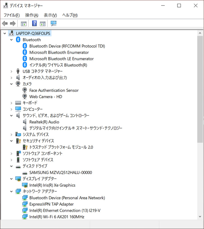Collapse the LAPTOP-Q36FOLPS root node
The width and height of the screenshot is (204, 229).
coord(5,33)
